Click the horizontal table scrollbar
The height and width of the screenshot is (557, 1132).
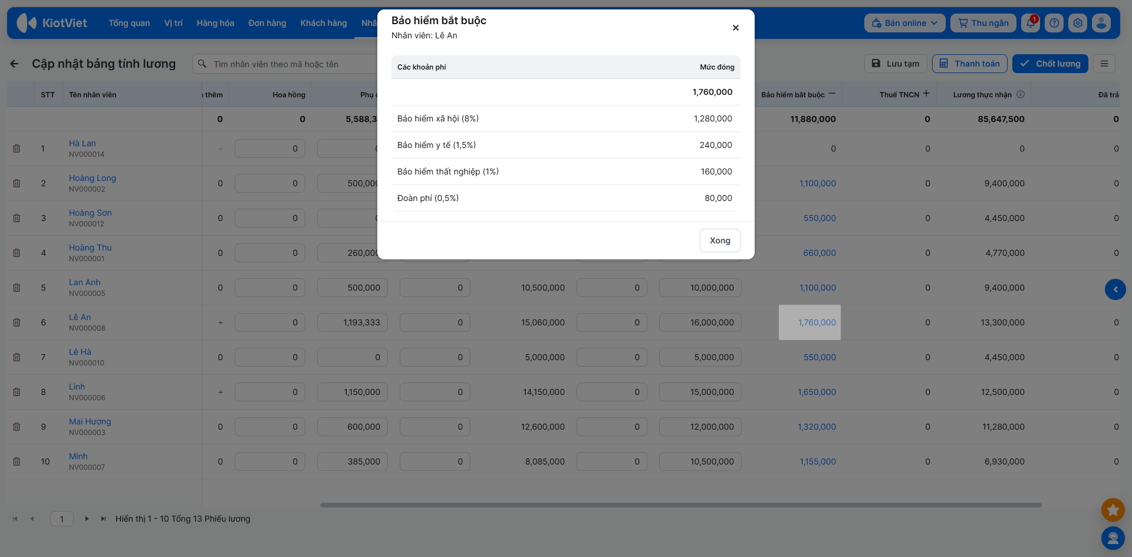pos(680,505)
